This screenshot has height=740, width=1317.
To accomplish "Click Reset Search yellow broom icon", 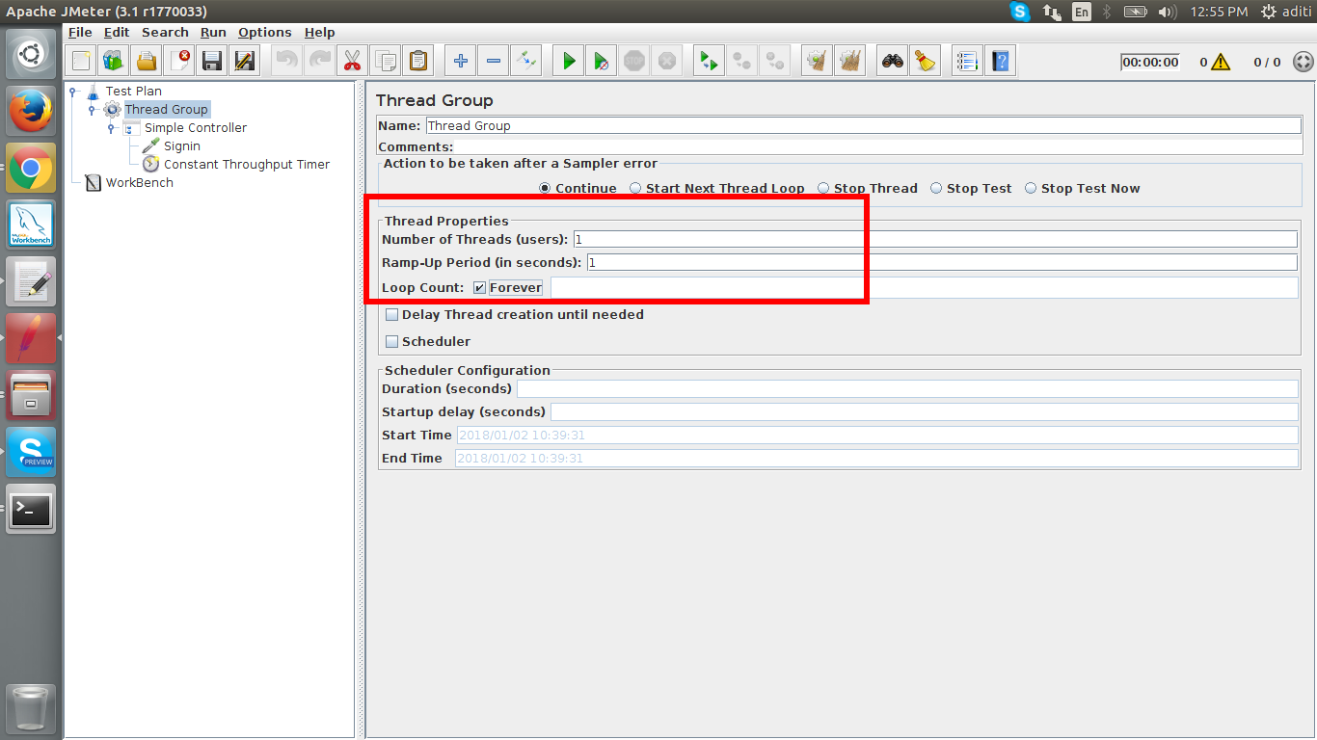I will coord(925,62).
